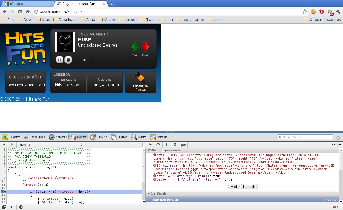Open Envoie ta dédicace
The width and height of the screenshot is (343, 210).
tap(140, 82)
